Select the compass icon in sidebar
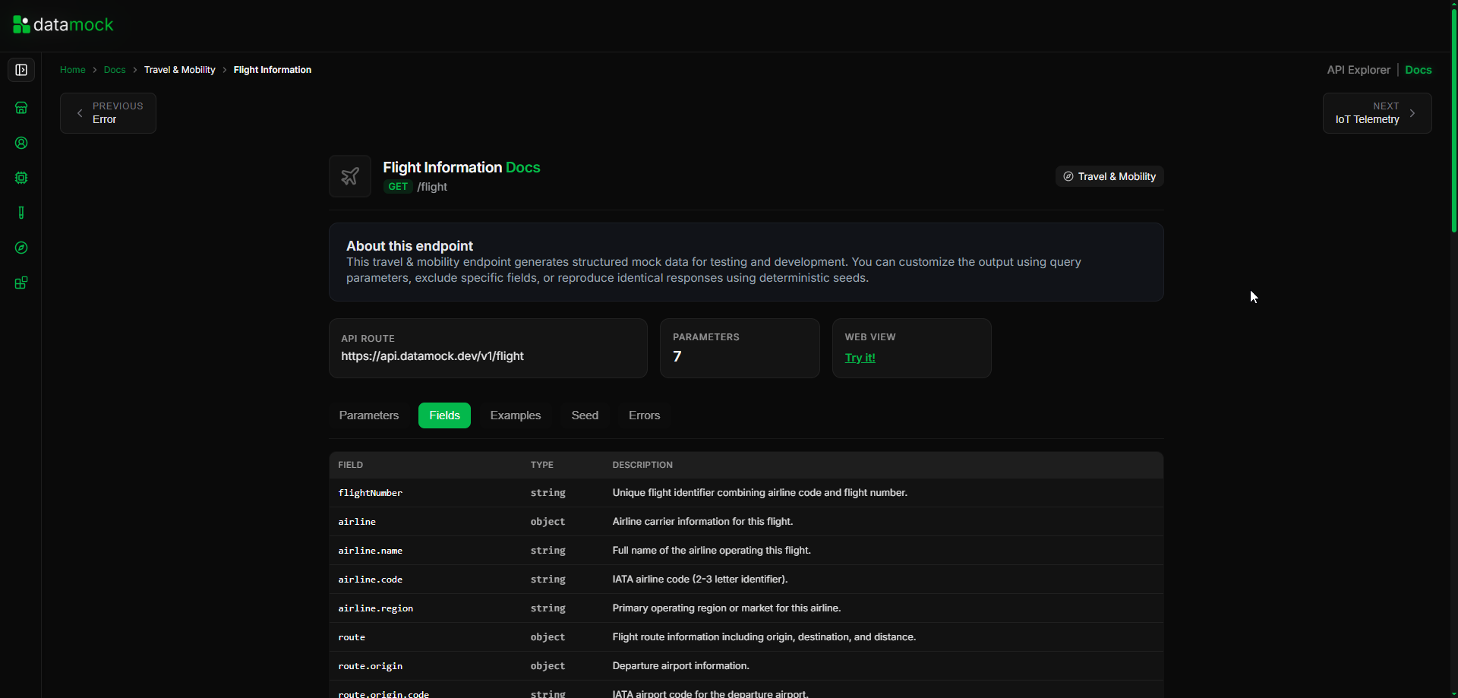The width and height of the screenshot is (1458, 698). pyautogui.click(x=21, y=248)
